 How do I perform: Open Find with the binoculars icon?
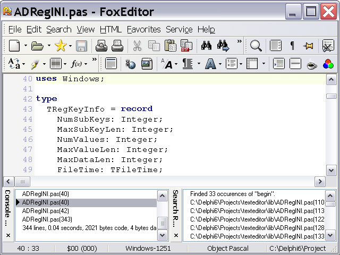(206, 46)
